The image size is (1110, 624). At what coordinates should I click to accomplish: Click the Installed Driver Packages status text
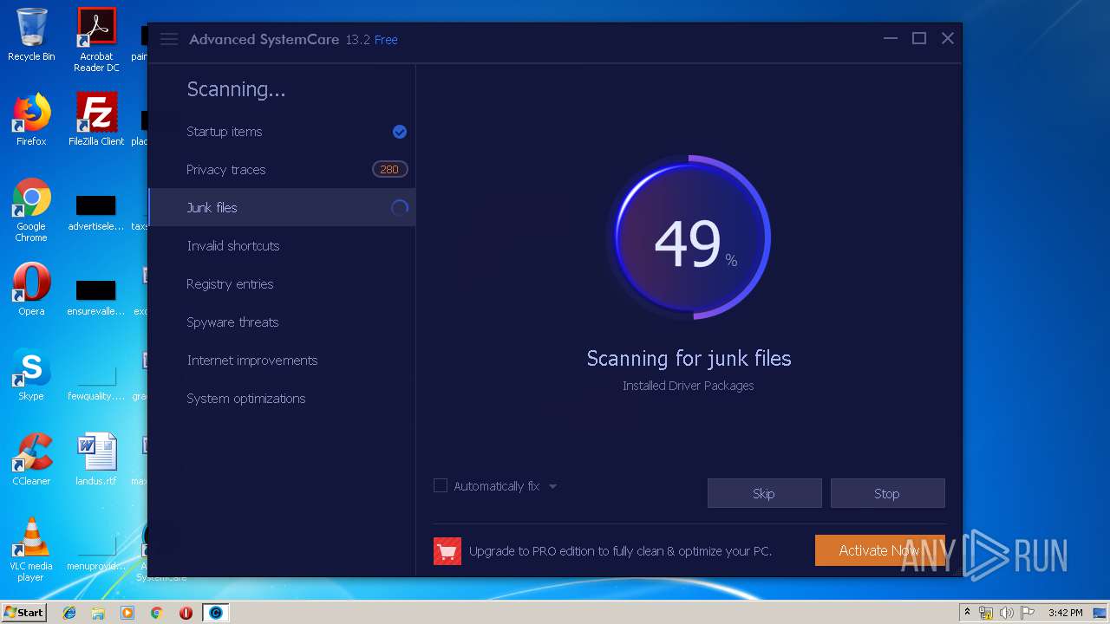[x=688, y=386]
